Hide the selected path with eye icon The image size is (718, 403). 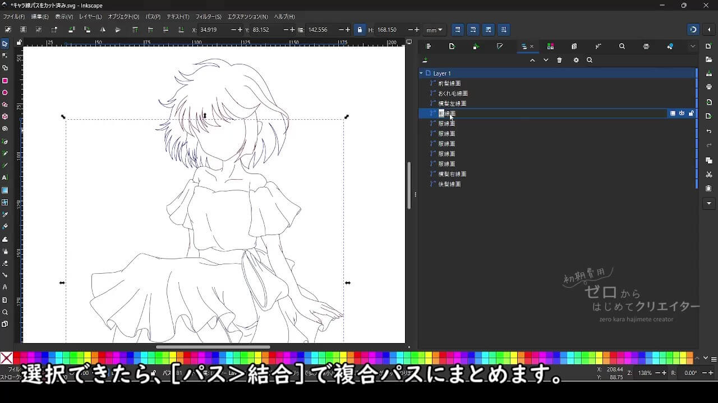[x=682, y=114]
